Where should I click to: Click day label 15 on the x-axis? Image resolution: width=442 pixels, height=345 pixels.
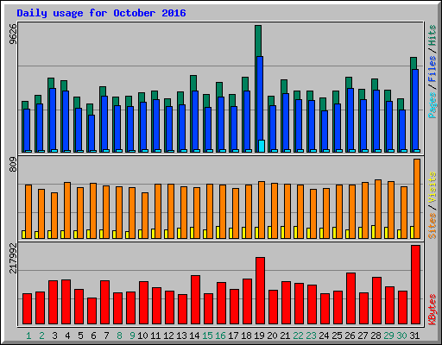(x=207, y=336)
